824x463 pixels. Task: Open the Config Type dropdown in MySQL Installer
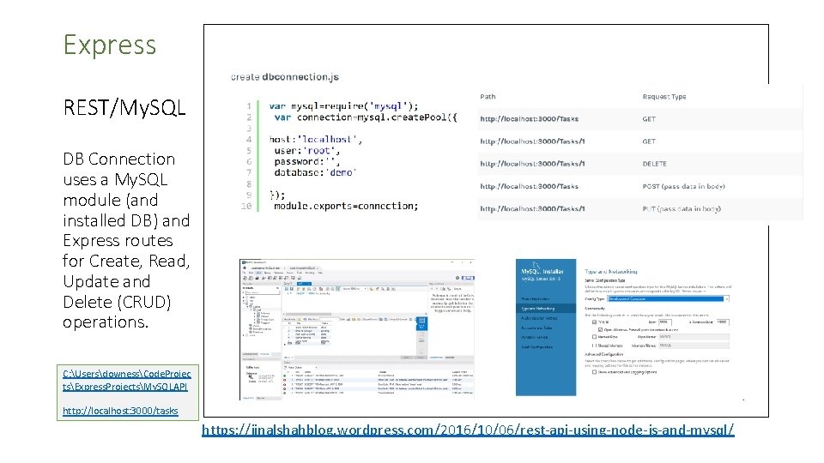(668, 298)
